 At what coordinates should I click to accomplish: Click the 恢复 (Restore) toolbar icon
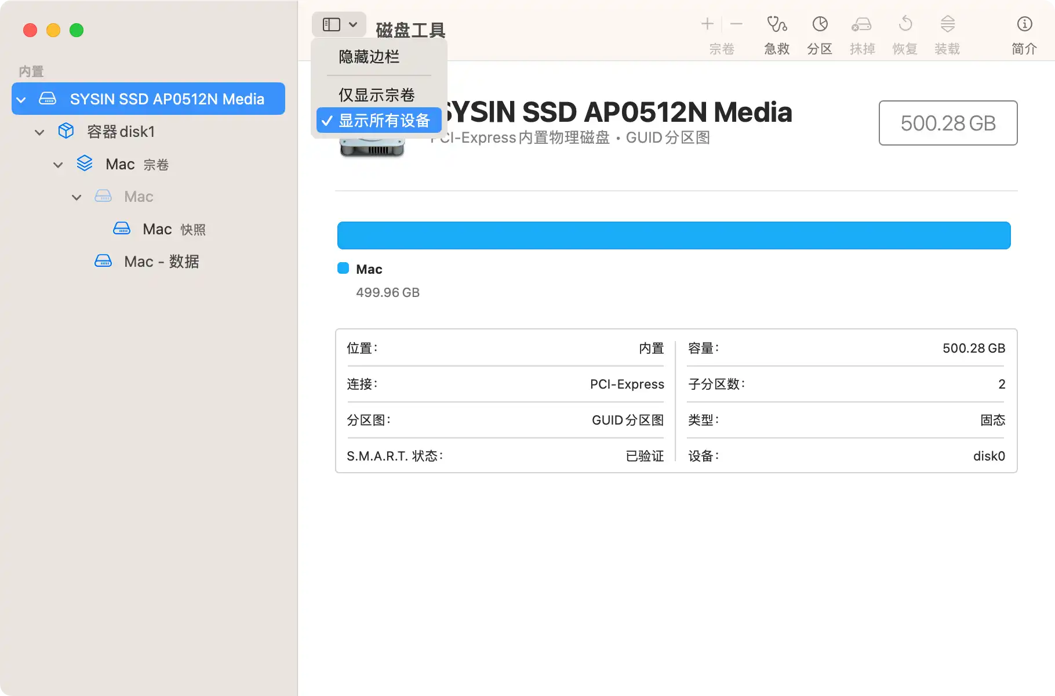[905, 33]
